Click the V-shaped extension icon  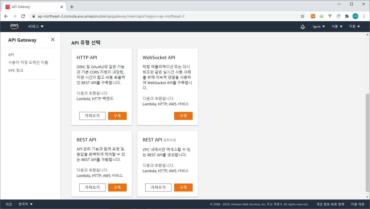330,16
